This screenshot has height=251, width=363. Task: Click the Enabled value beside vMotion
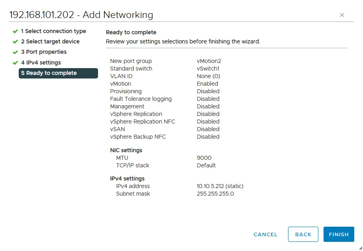(207, 84)
